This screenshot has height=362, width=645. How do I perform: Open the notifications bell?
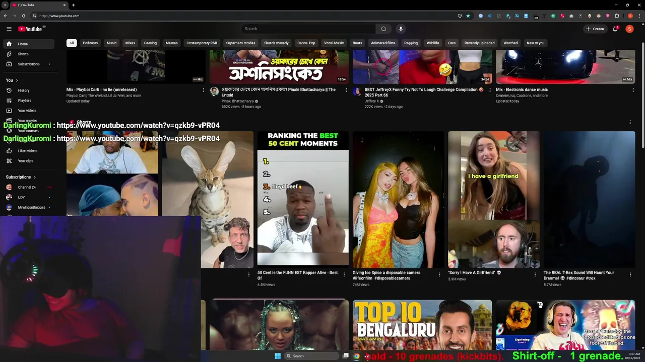[x=615, y=29]
